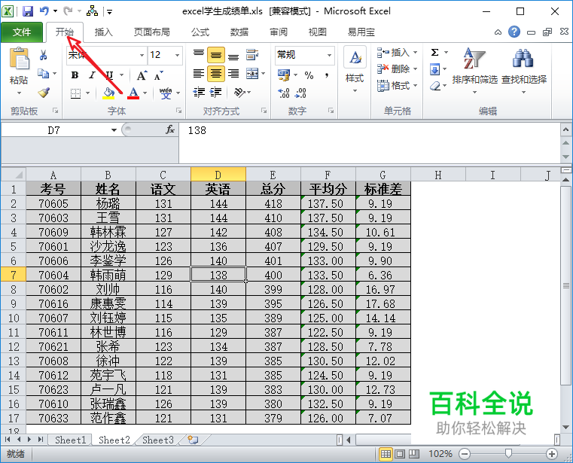Toggle middle vertical alignment
This screenshot has width=573, height=463.
(216, 55)
